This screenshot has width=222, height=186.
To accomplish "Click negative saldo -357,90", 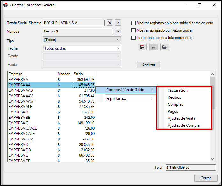I will [88, 139].
